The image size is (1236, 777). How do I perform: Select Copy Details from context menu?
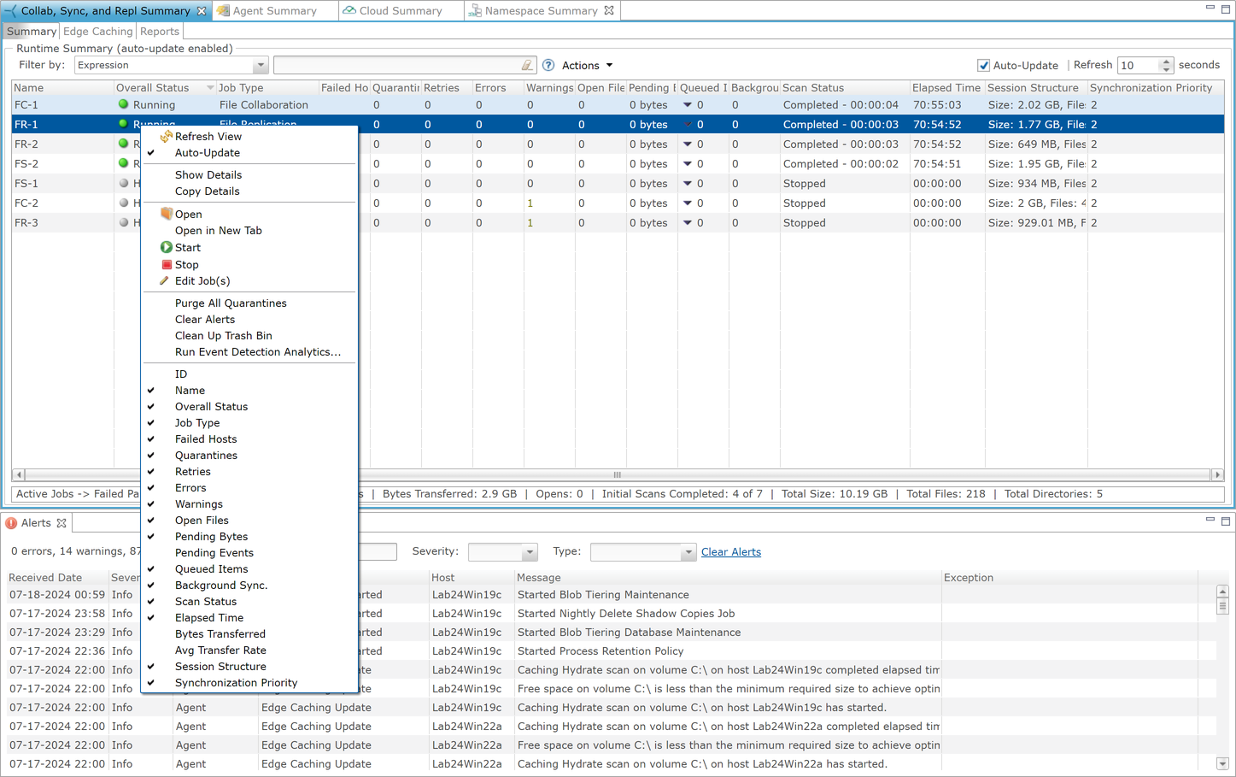[x=208, y=191]
